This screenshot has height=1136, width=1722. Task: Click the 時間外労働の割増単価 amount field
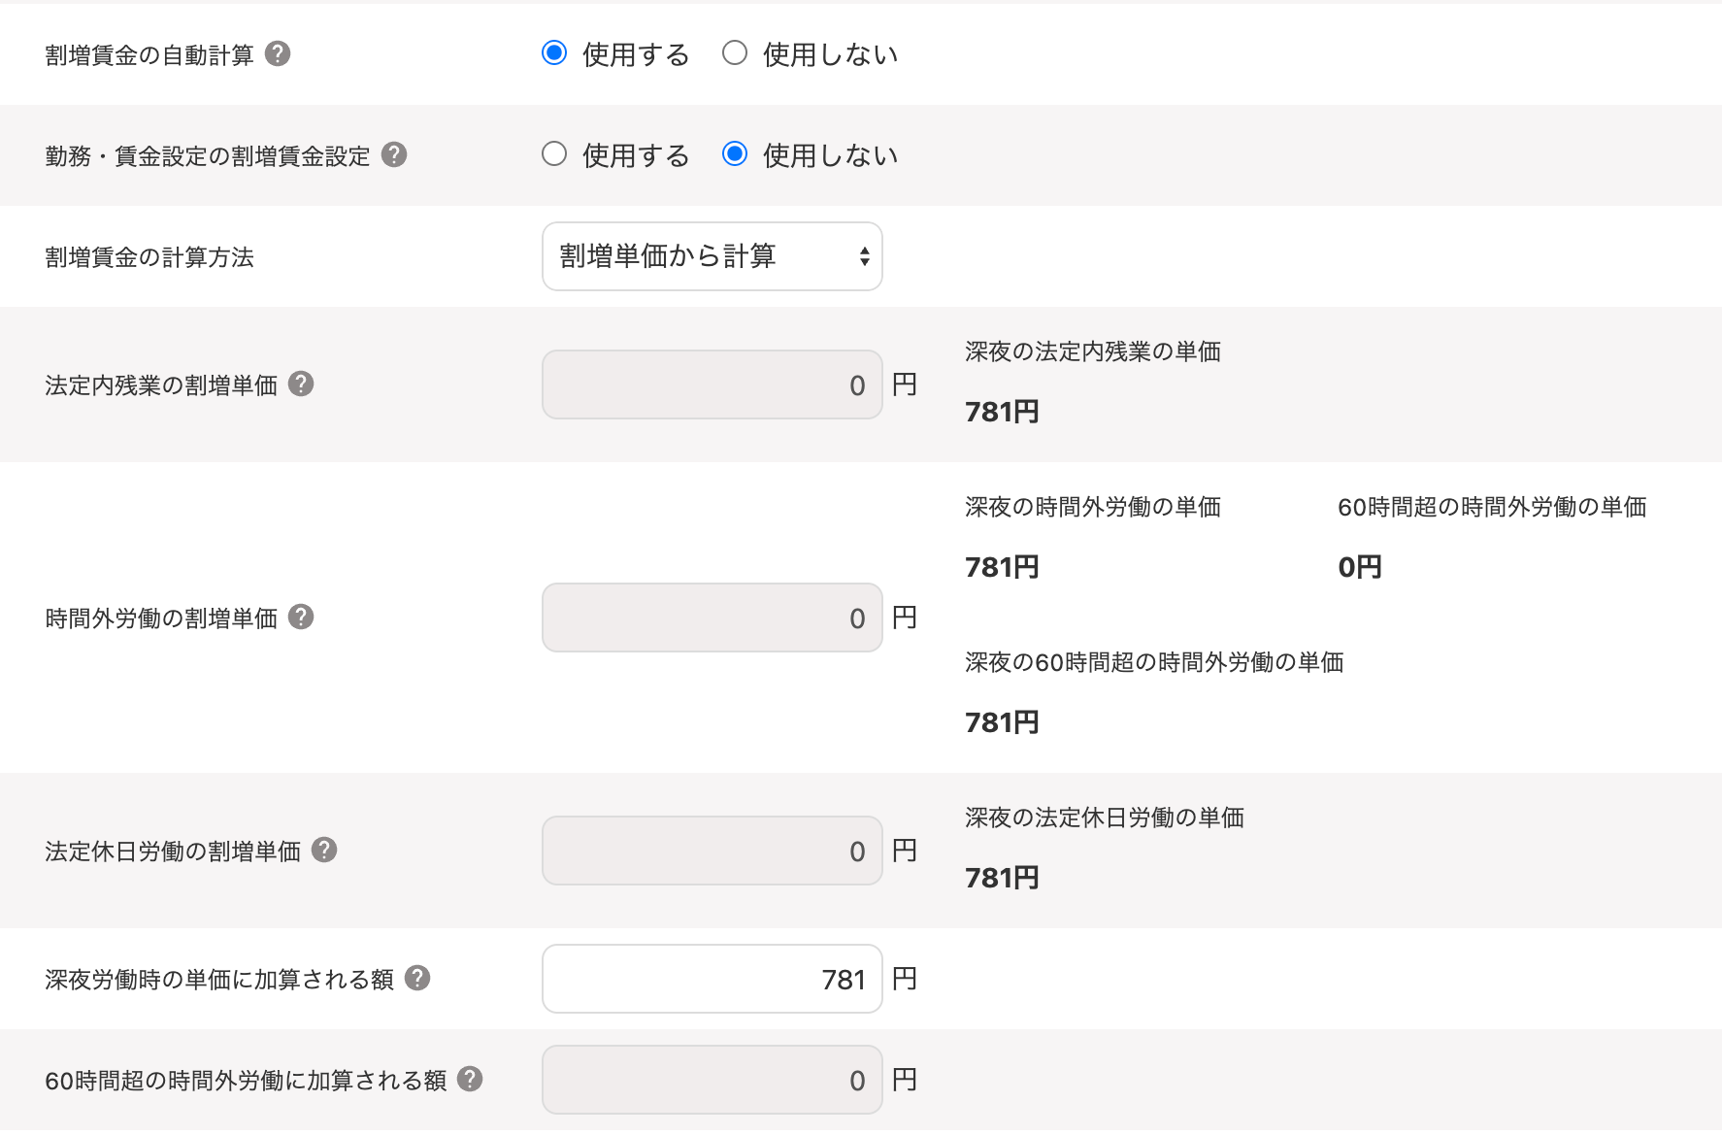coord(712,618)
